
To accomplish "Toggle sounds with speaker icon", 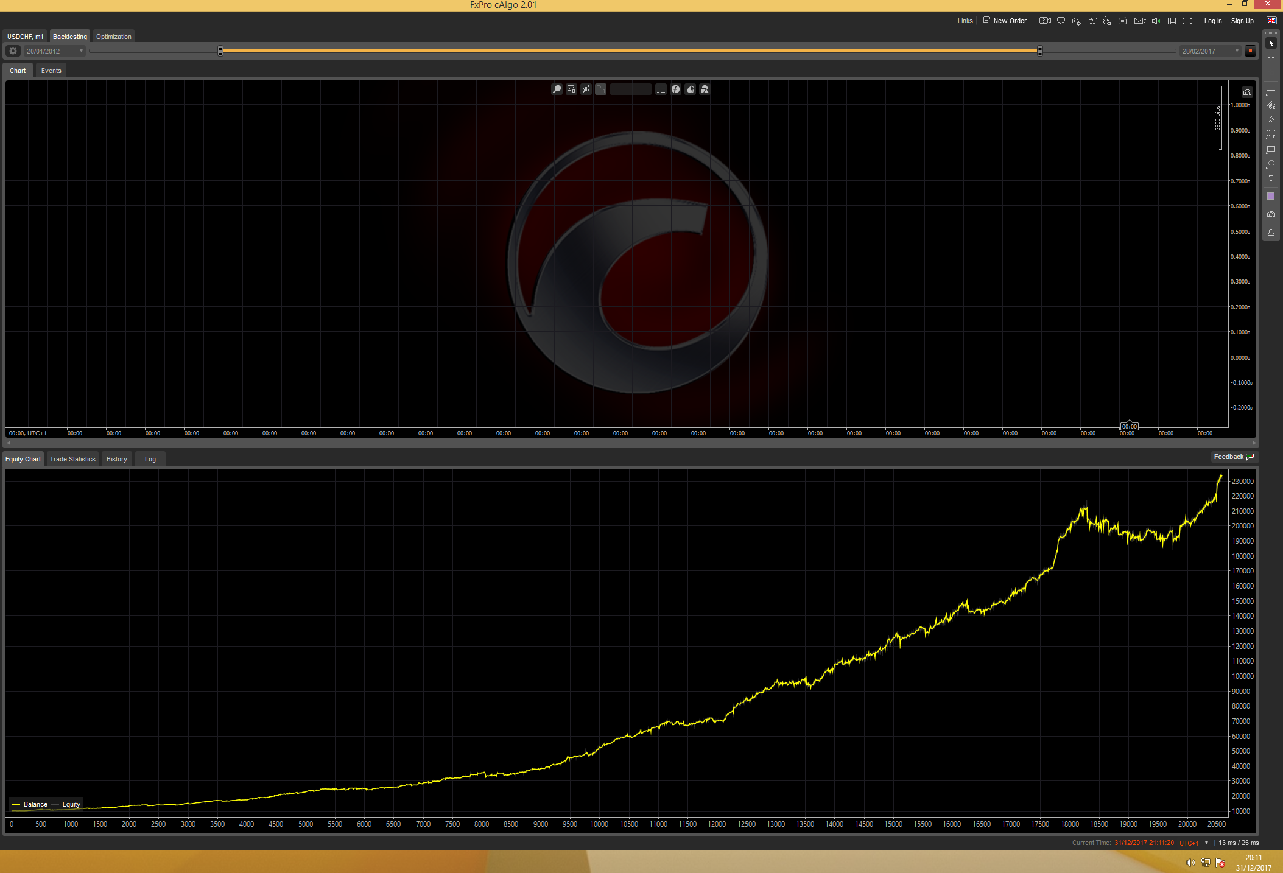I will click(1156, 21).
